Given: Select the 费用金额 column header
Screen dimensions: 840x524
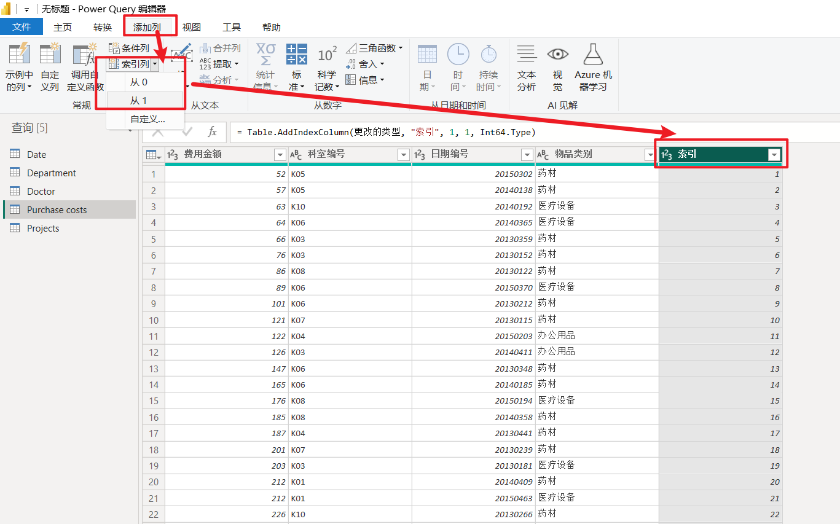Looking at the screenshot, I should tap(226, 155).
